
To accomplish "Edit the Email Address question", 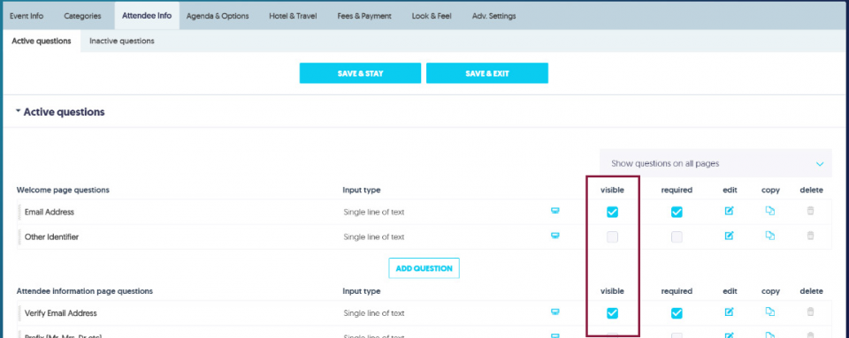I will point(730,211).
